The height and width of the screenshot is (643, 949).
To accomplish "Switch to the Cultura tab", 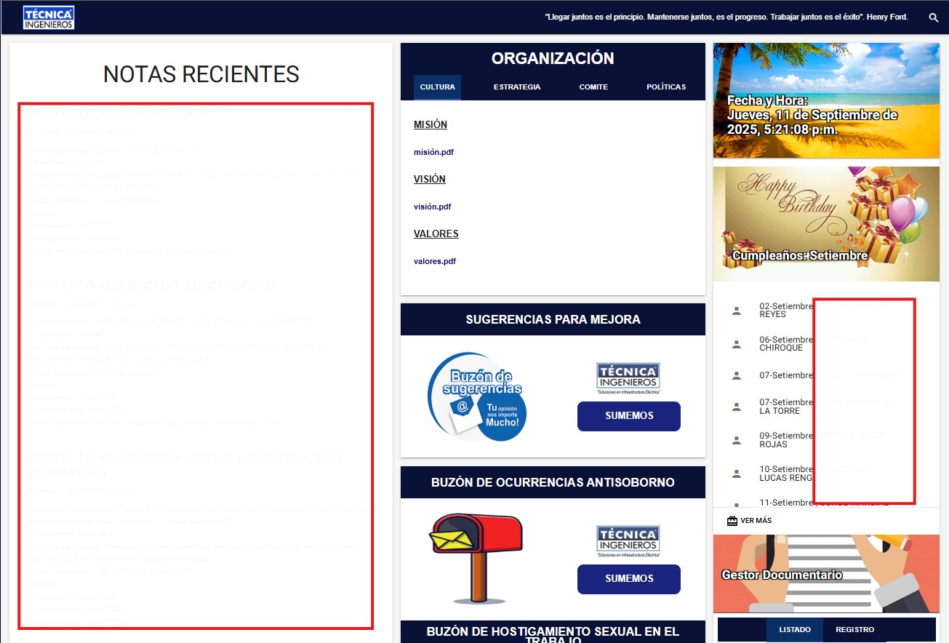I will pos(437,87).
